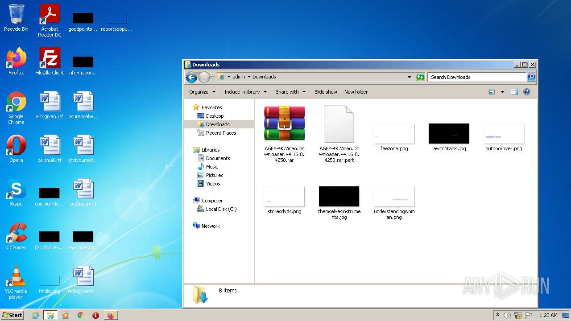Open the Explorer help icon
Viewport: 571px width, 321px height.
click(x=526, y=92)
